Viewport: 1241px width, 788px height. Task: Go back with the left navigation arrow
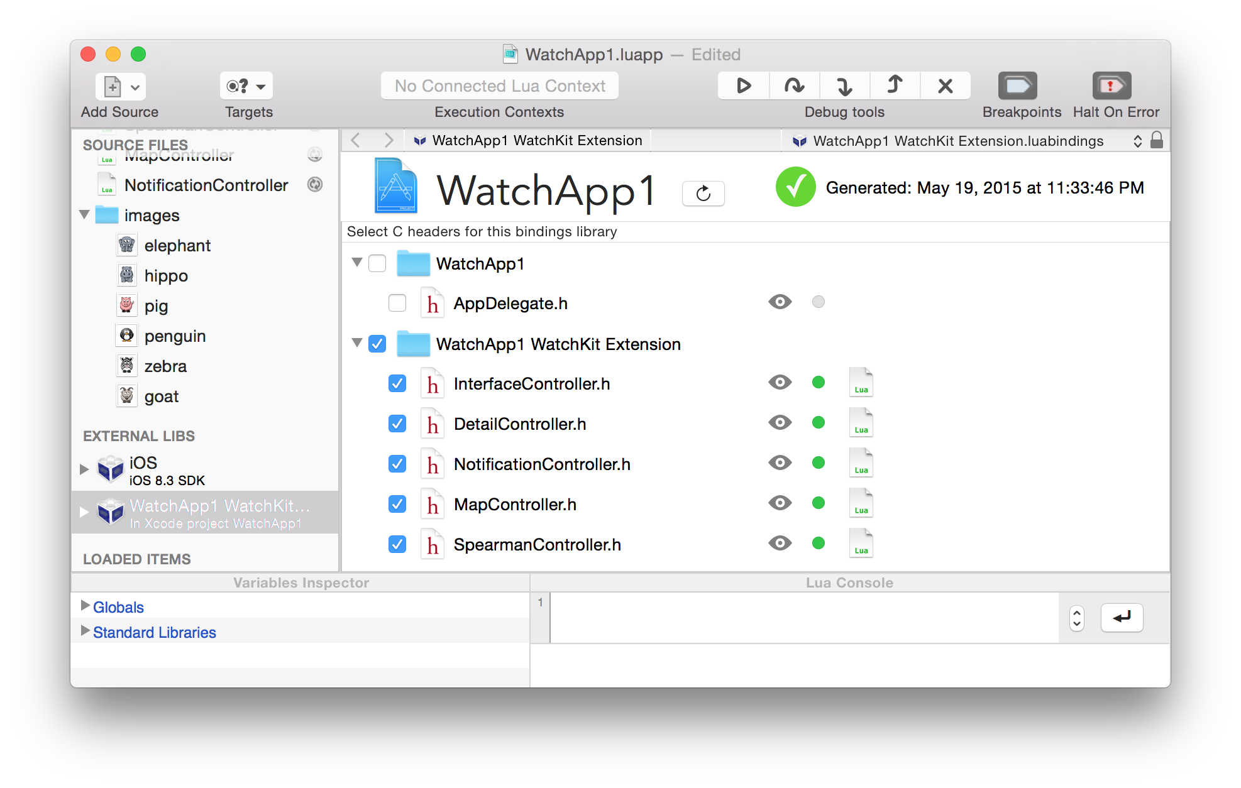(356, 140)
